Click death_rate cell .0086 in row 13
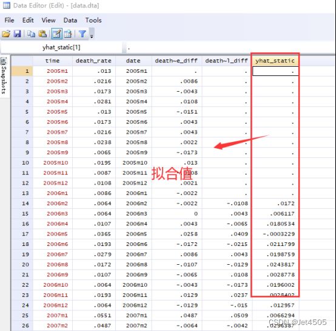This screenshot has width=336, height=331. click(94, 193)
